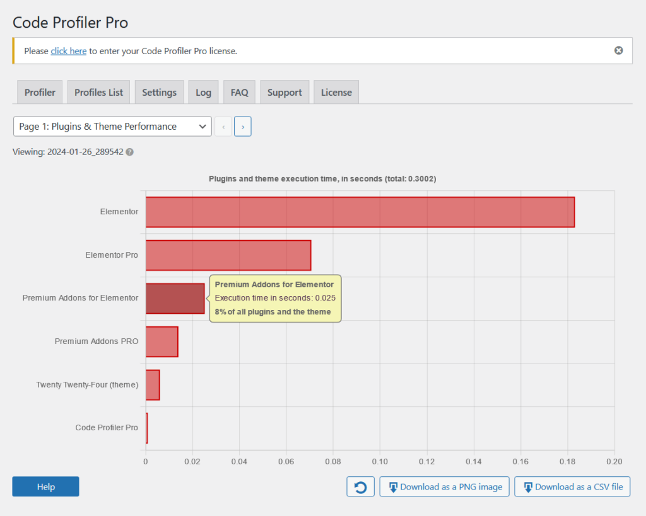This screenshot has height=516, width=646.
Task: Select the Elementor bar in the chart
Action: 360,212
